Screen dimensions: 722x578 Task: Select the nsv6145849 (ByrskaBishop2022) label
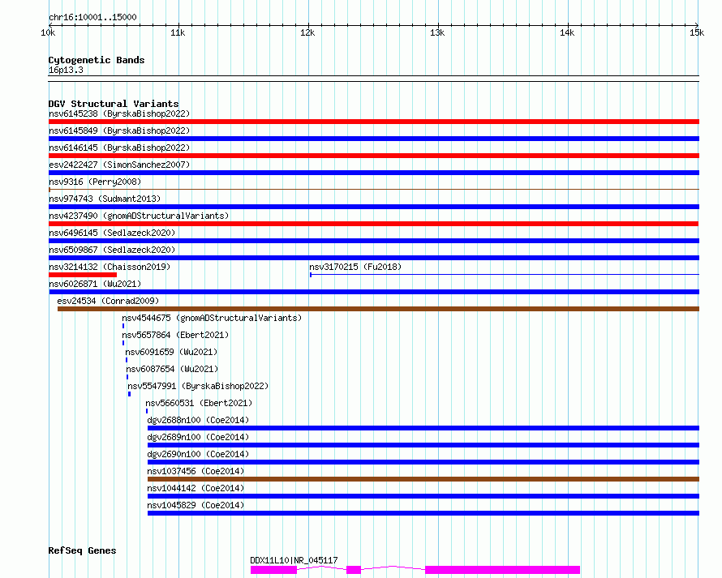(119, 131)
